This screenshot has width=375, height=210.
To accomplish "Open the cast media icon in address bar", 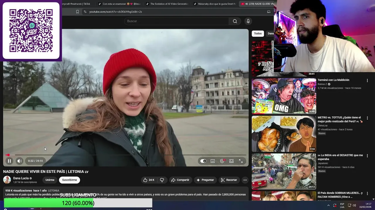I will (269, 12).
